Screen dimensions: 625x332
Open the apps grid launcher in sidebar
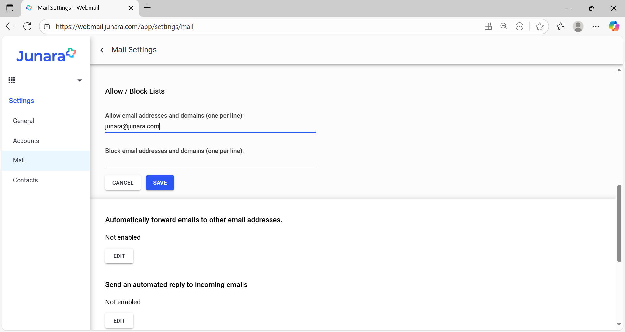click(12, 80)
